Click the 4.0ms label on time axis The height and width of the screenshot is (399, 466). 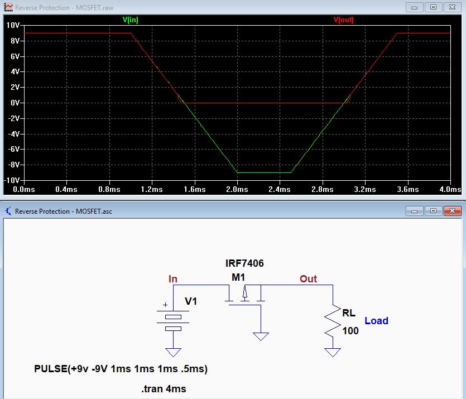(450, 189)
